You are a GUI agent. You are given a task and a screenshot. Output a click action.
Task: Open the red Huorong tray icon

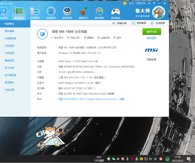132,159
